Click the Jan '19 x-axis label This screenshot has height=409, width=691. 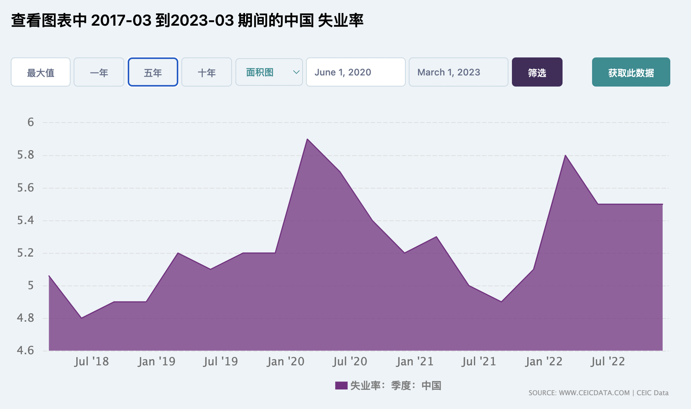coord(156,362)
